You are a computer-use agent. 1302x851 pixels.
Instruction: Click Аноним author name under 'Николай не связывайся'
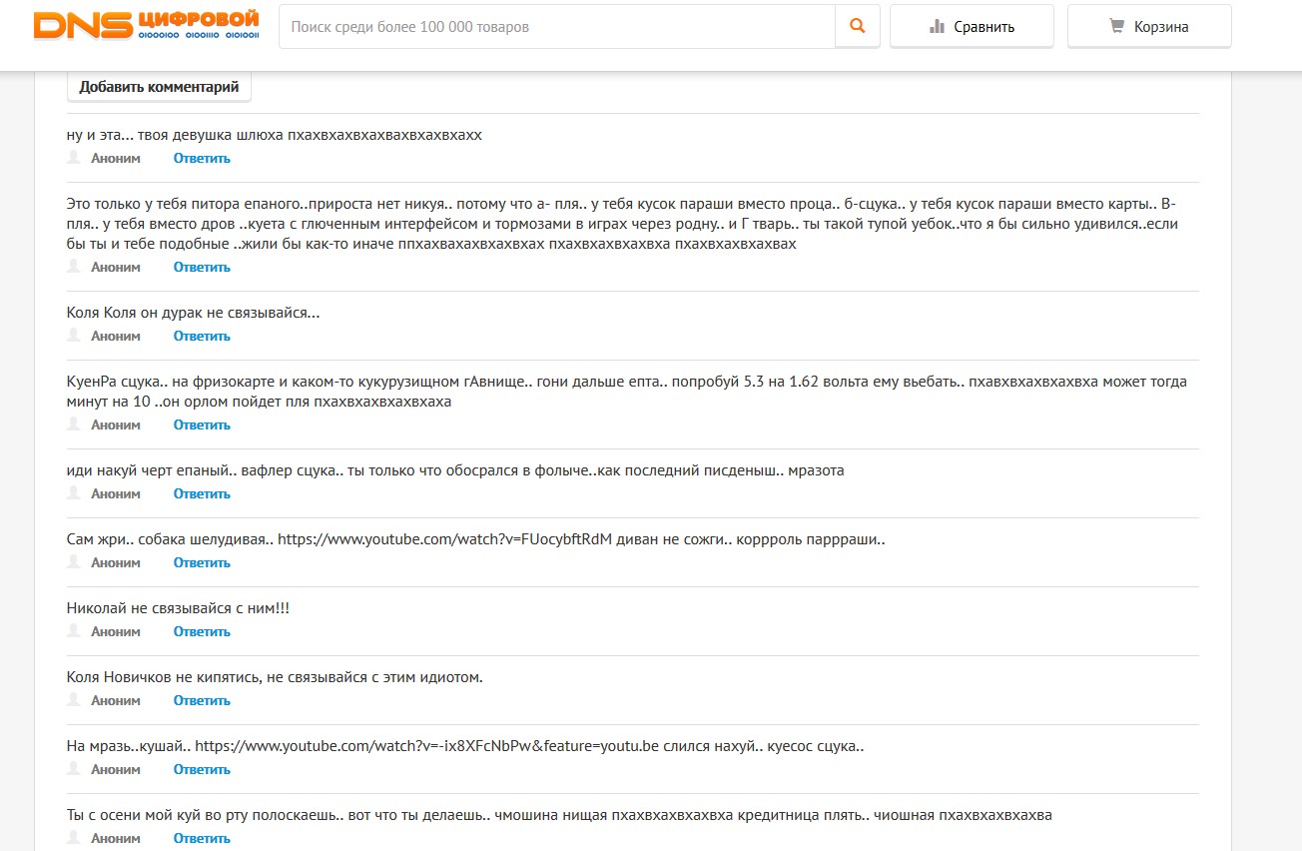[x=116, y=631]
